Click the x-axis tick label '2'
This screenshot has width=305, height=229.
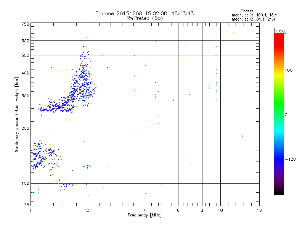pyautogui.click(x=88, y=210)
